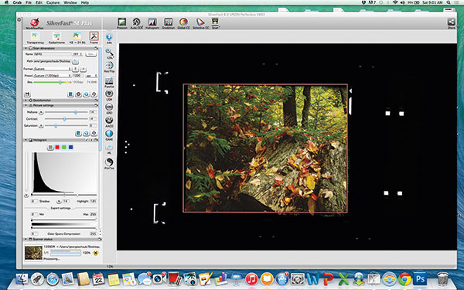Image resolution: width=464 pixels, height=290 pixels.
Task: Select the blue histogram channel
Action: tap(70, 147)
